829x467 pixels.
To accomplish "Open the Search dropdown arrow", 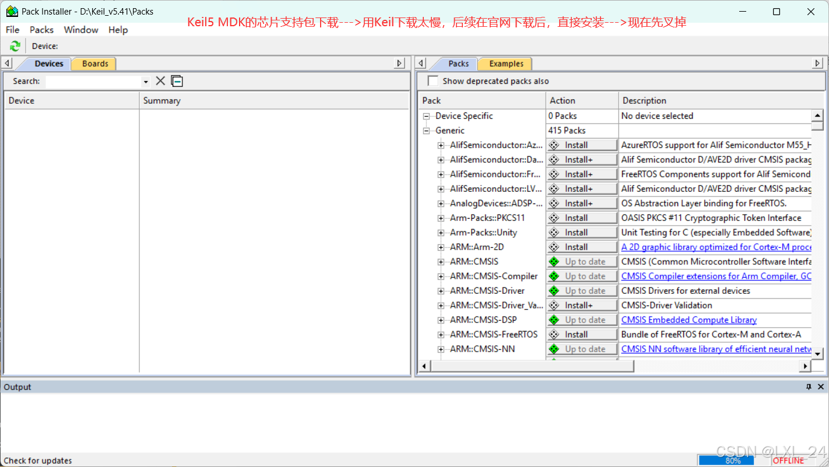I will (146, 82).
